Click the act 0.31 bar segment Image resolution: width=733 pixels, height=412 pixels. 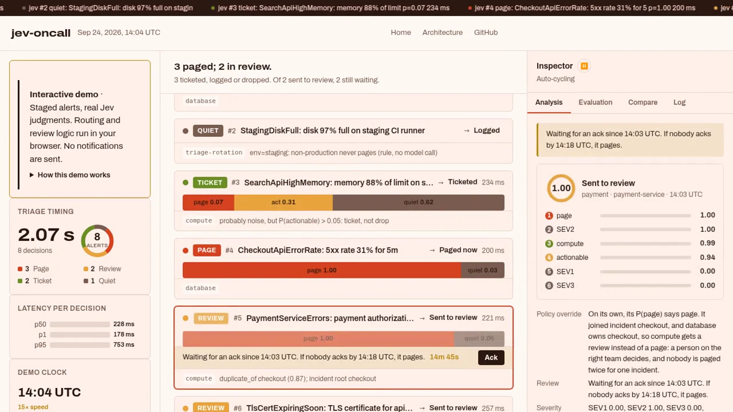coord(283,202)
